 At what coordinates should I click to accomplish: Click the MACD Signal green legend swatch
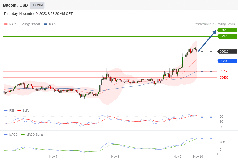coord(23,134)
